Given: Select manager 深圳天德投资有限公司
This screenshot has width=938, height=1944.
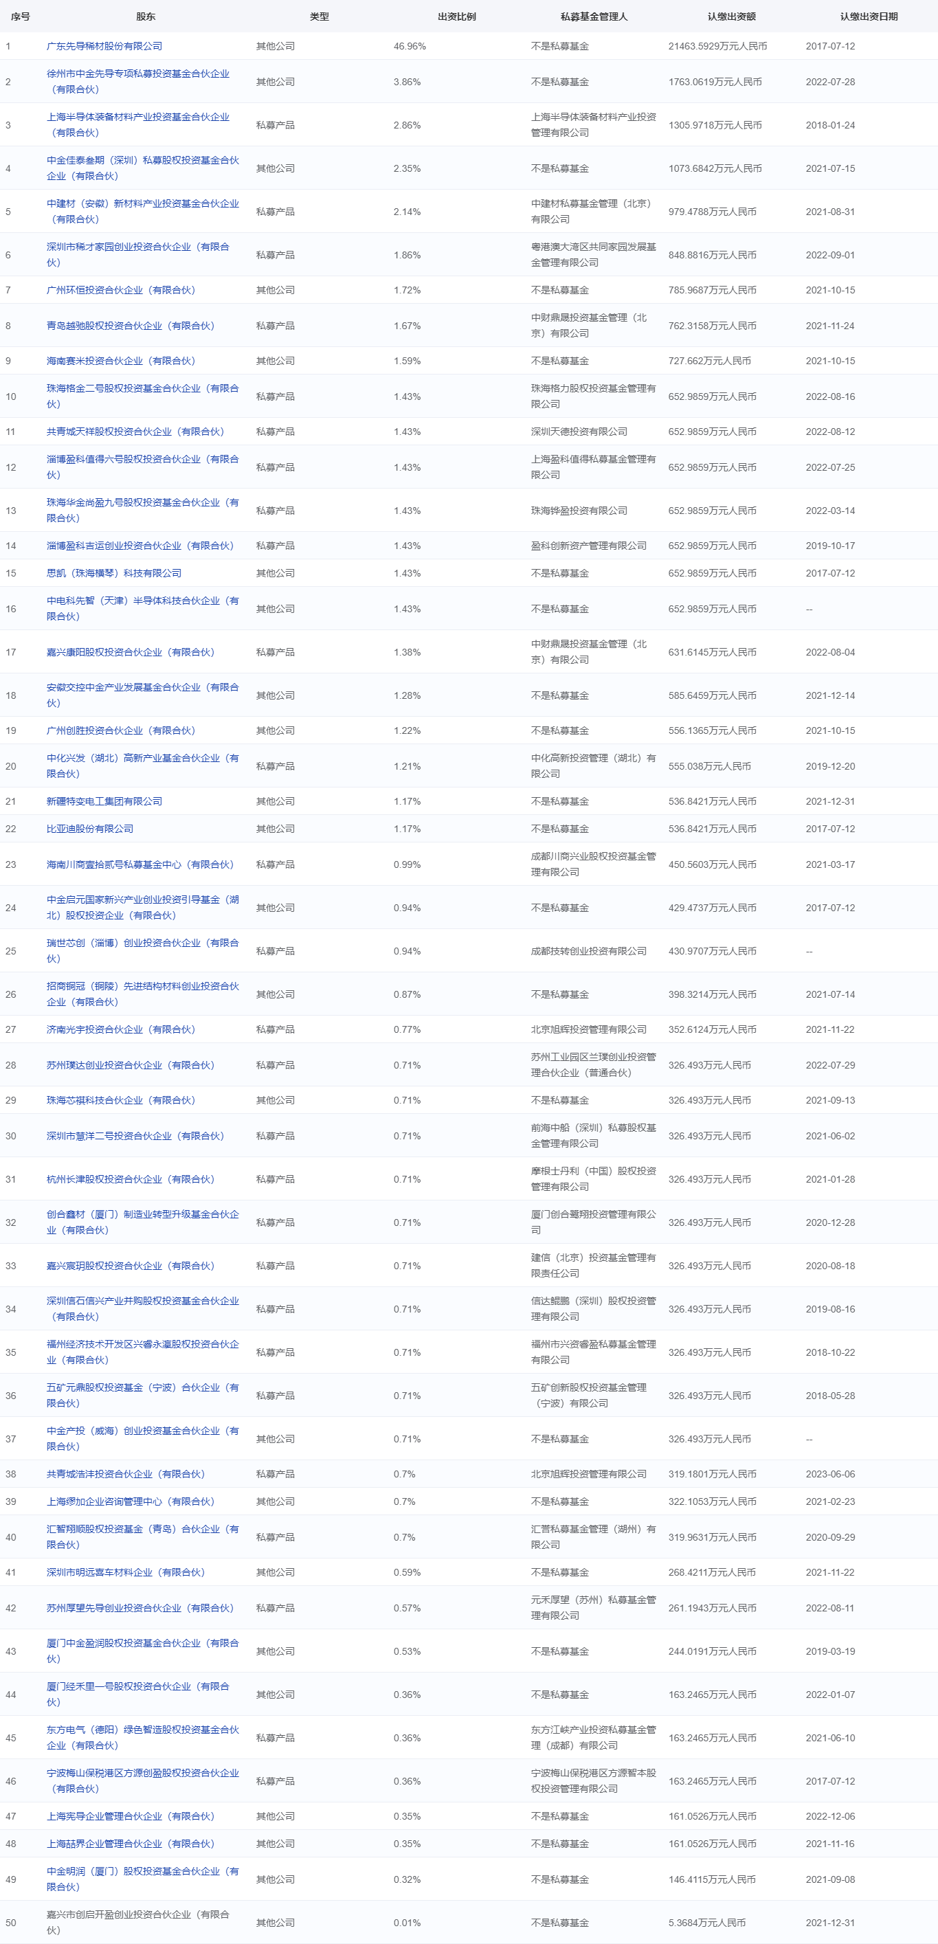Looking at the screenshot, I should click(x=579, y=432).
